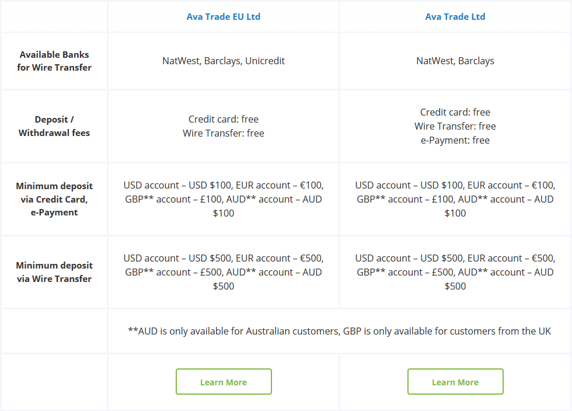Select EU Ltd's minimum credit card deposit cell
This screenshot has width=572, height=411.
[x=224, y=199]
